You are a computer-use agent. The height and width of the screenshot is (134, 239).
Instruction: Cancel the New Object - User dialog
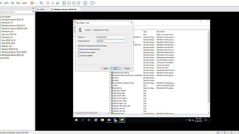[127, 68]
